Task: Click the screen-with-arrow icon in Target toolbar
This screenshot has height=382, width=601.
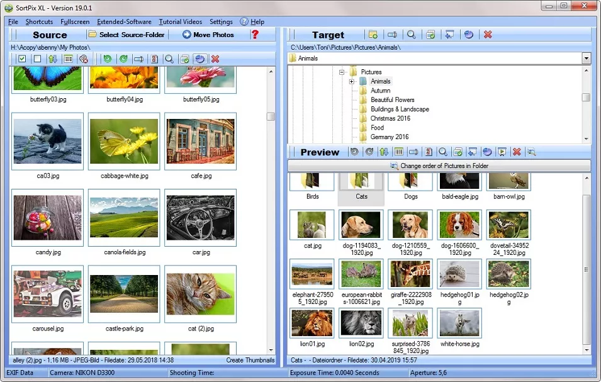Action: (x=449, y=35)
